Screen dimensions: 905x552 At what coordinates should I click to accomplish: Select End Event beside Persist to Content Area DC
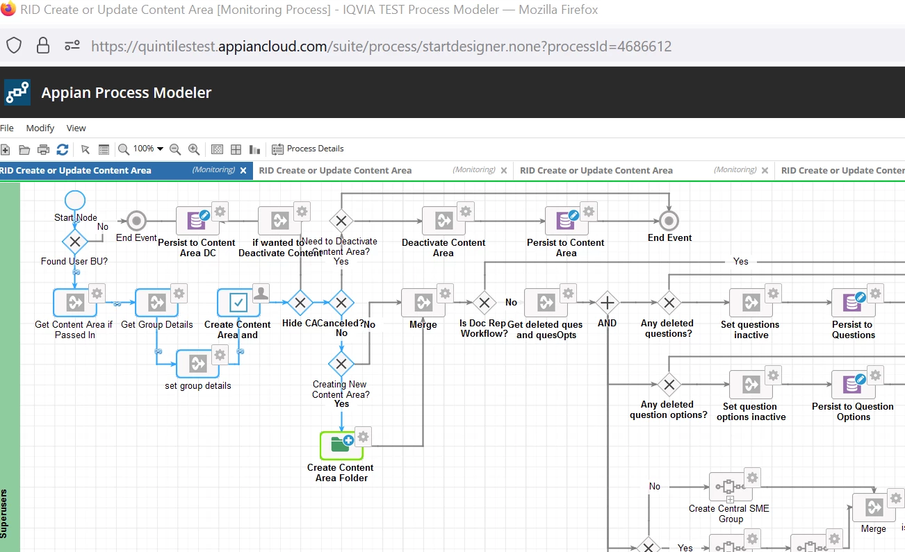tap(136, 221)
